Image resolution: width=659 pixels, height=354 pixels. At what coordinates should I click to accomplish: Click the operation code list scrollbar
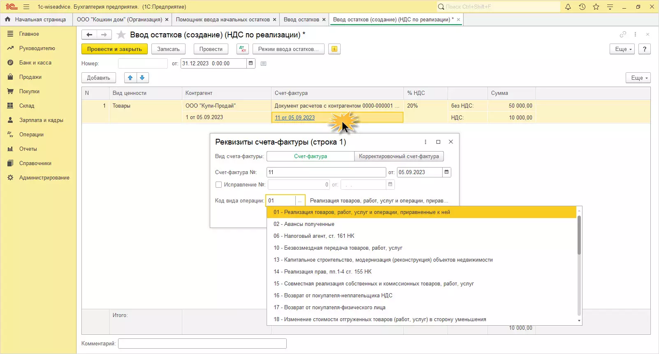click(579, 234)
